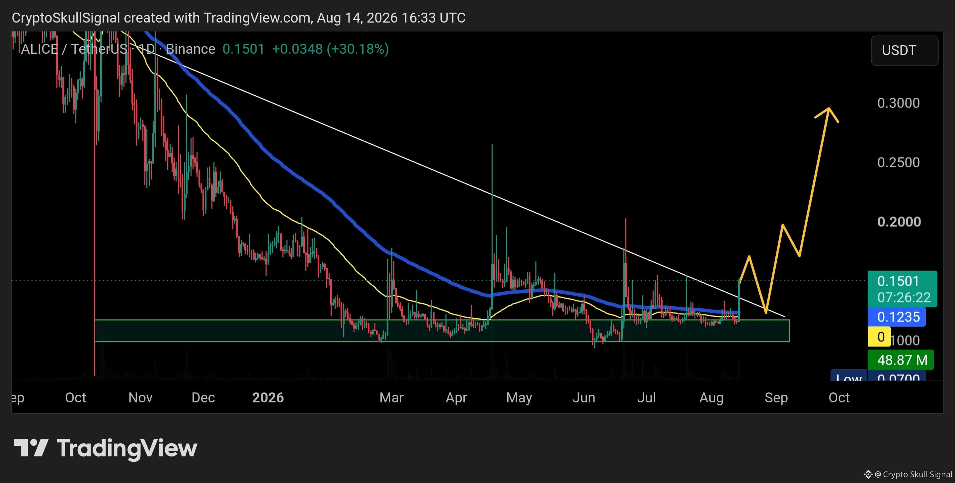Image resolution: width=955 pixels, height=483 pixels.
Task: Click the current price label 0.1501
Action: pyautogui.click(x=898, y=281)
